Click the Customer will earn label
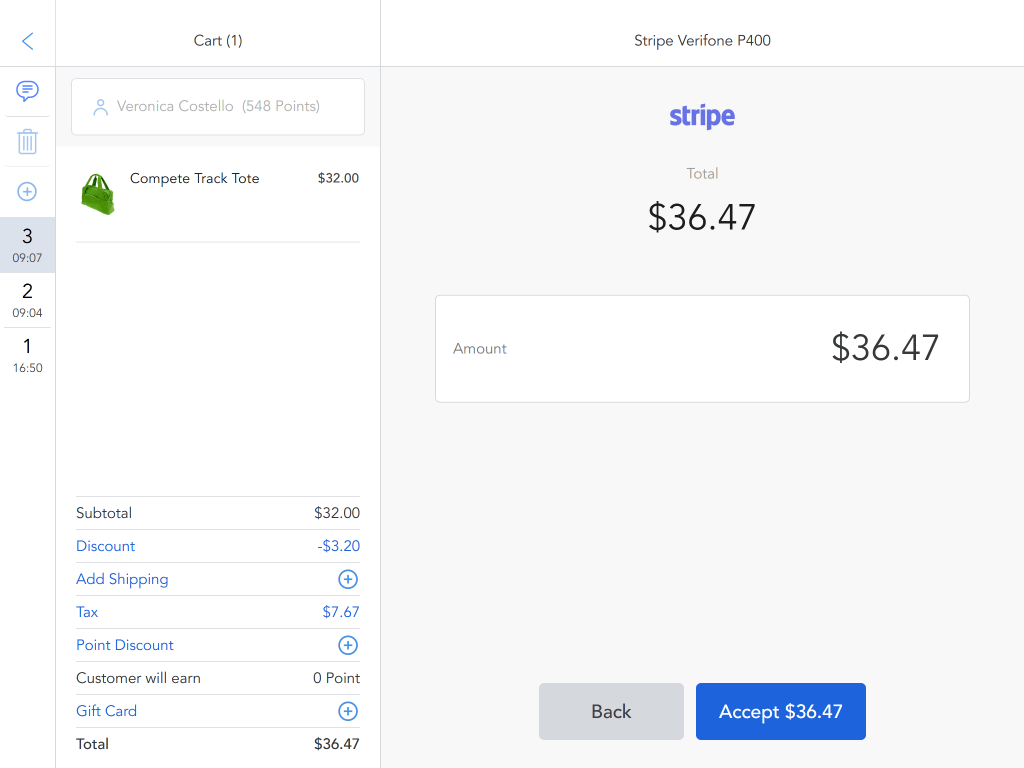The width and height of the screenshot is (1024, 768). coord(138,678)
